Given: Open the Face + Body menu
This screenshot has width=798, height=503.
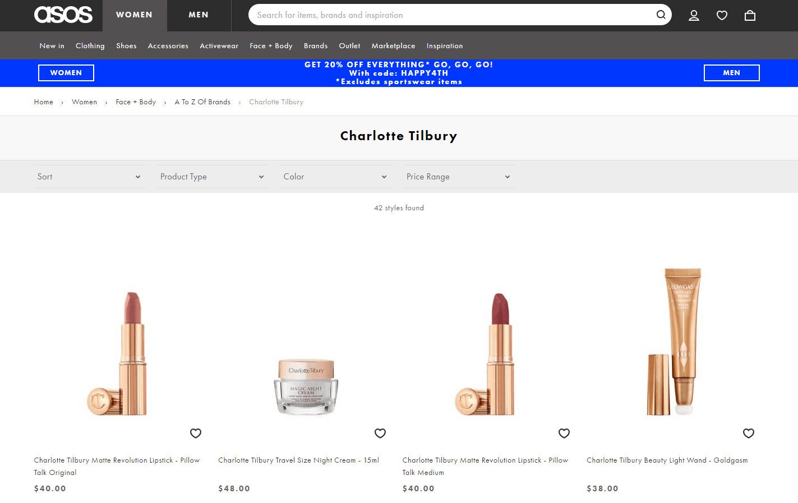Looking at the screenshot, I should tap(271, 46).
